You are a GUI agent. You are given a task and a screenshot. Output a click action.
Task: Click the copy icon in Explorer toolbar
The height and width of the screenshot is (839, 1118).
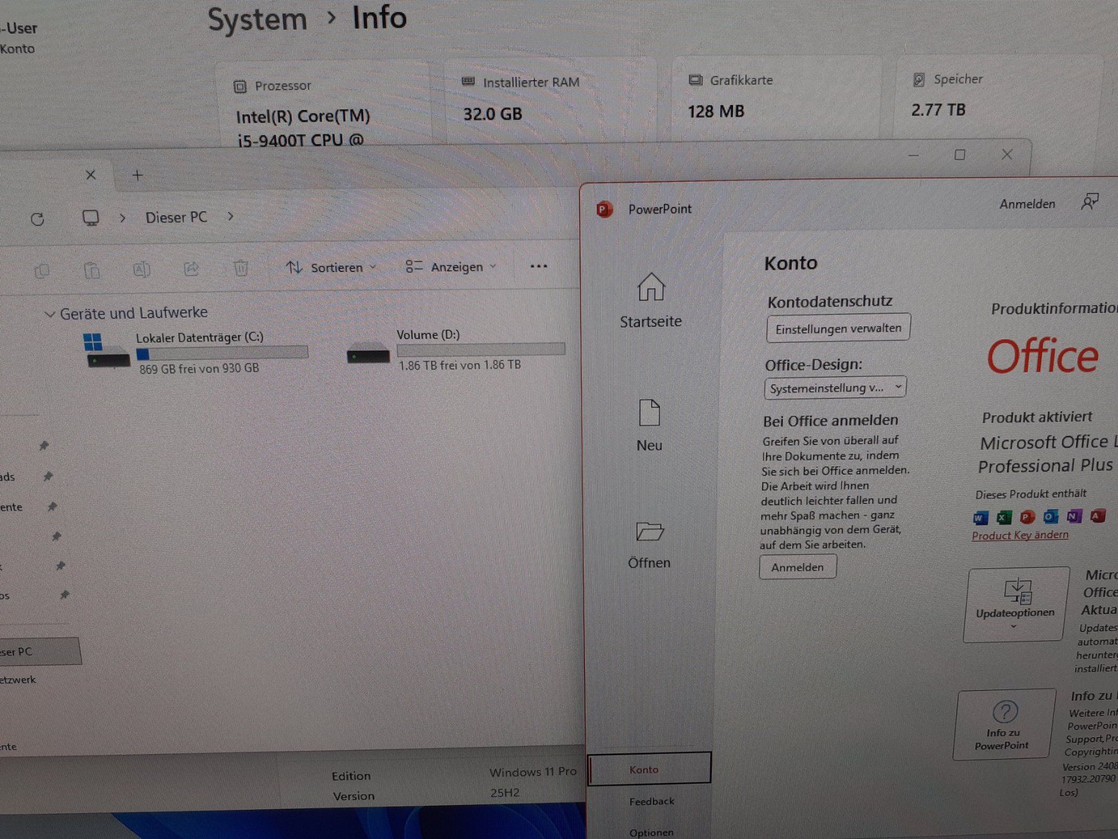[x=42, y=270]
